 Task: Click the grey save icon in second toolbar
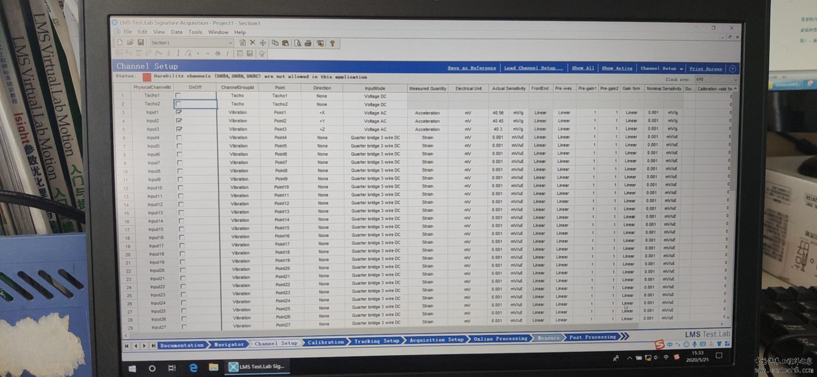pos(250,54)
